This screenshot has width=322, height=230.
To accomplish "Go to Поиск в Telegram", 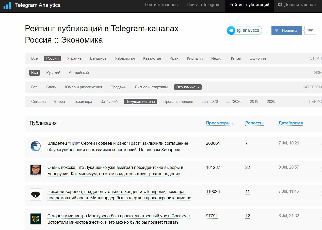I will (203, 5).
